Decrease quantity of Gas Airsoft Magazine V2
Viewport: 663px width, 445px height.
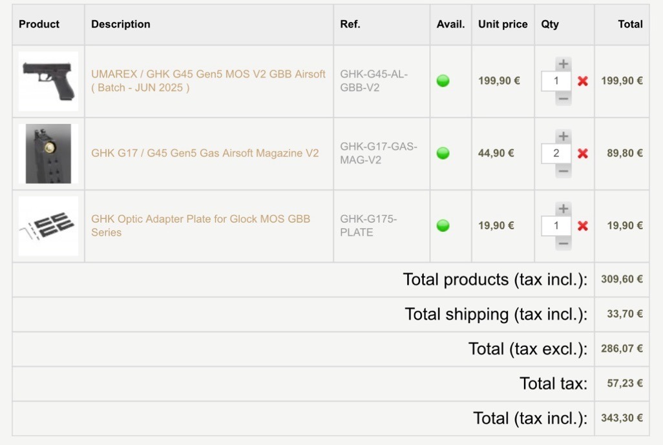coord(563,171)
